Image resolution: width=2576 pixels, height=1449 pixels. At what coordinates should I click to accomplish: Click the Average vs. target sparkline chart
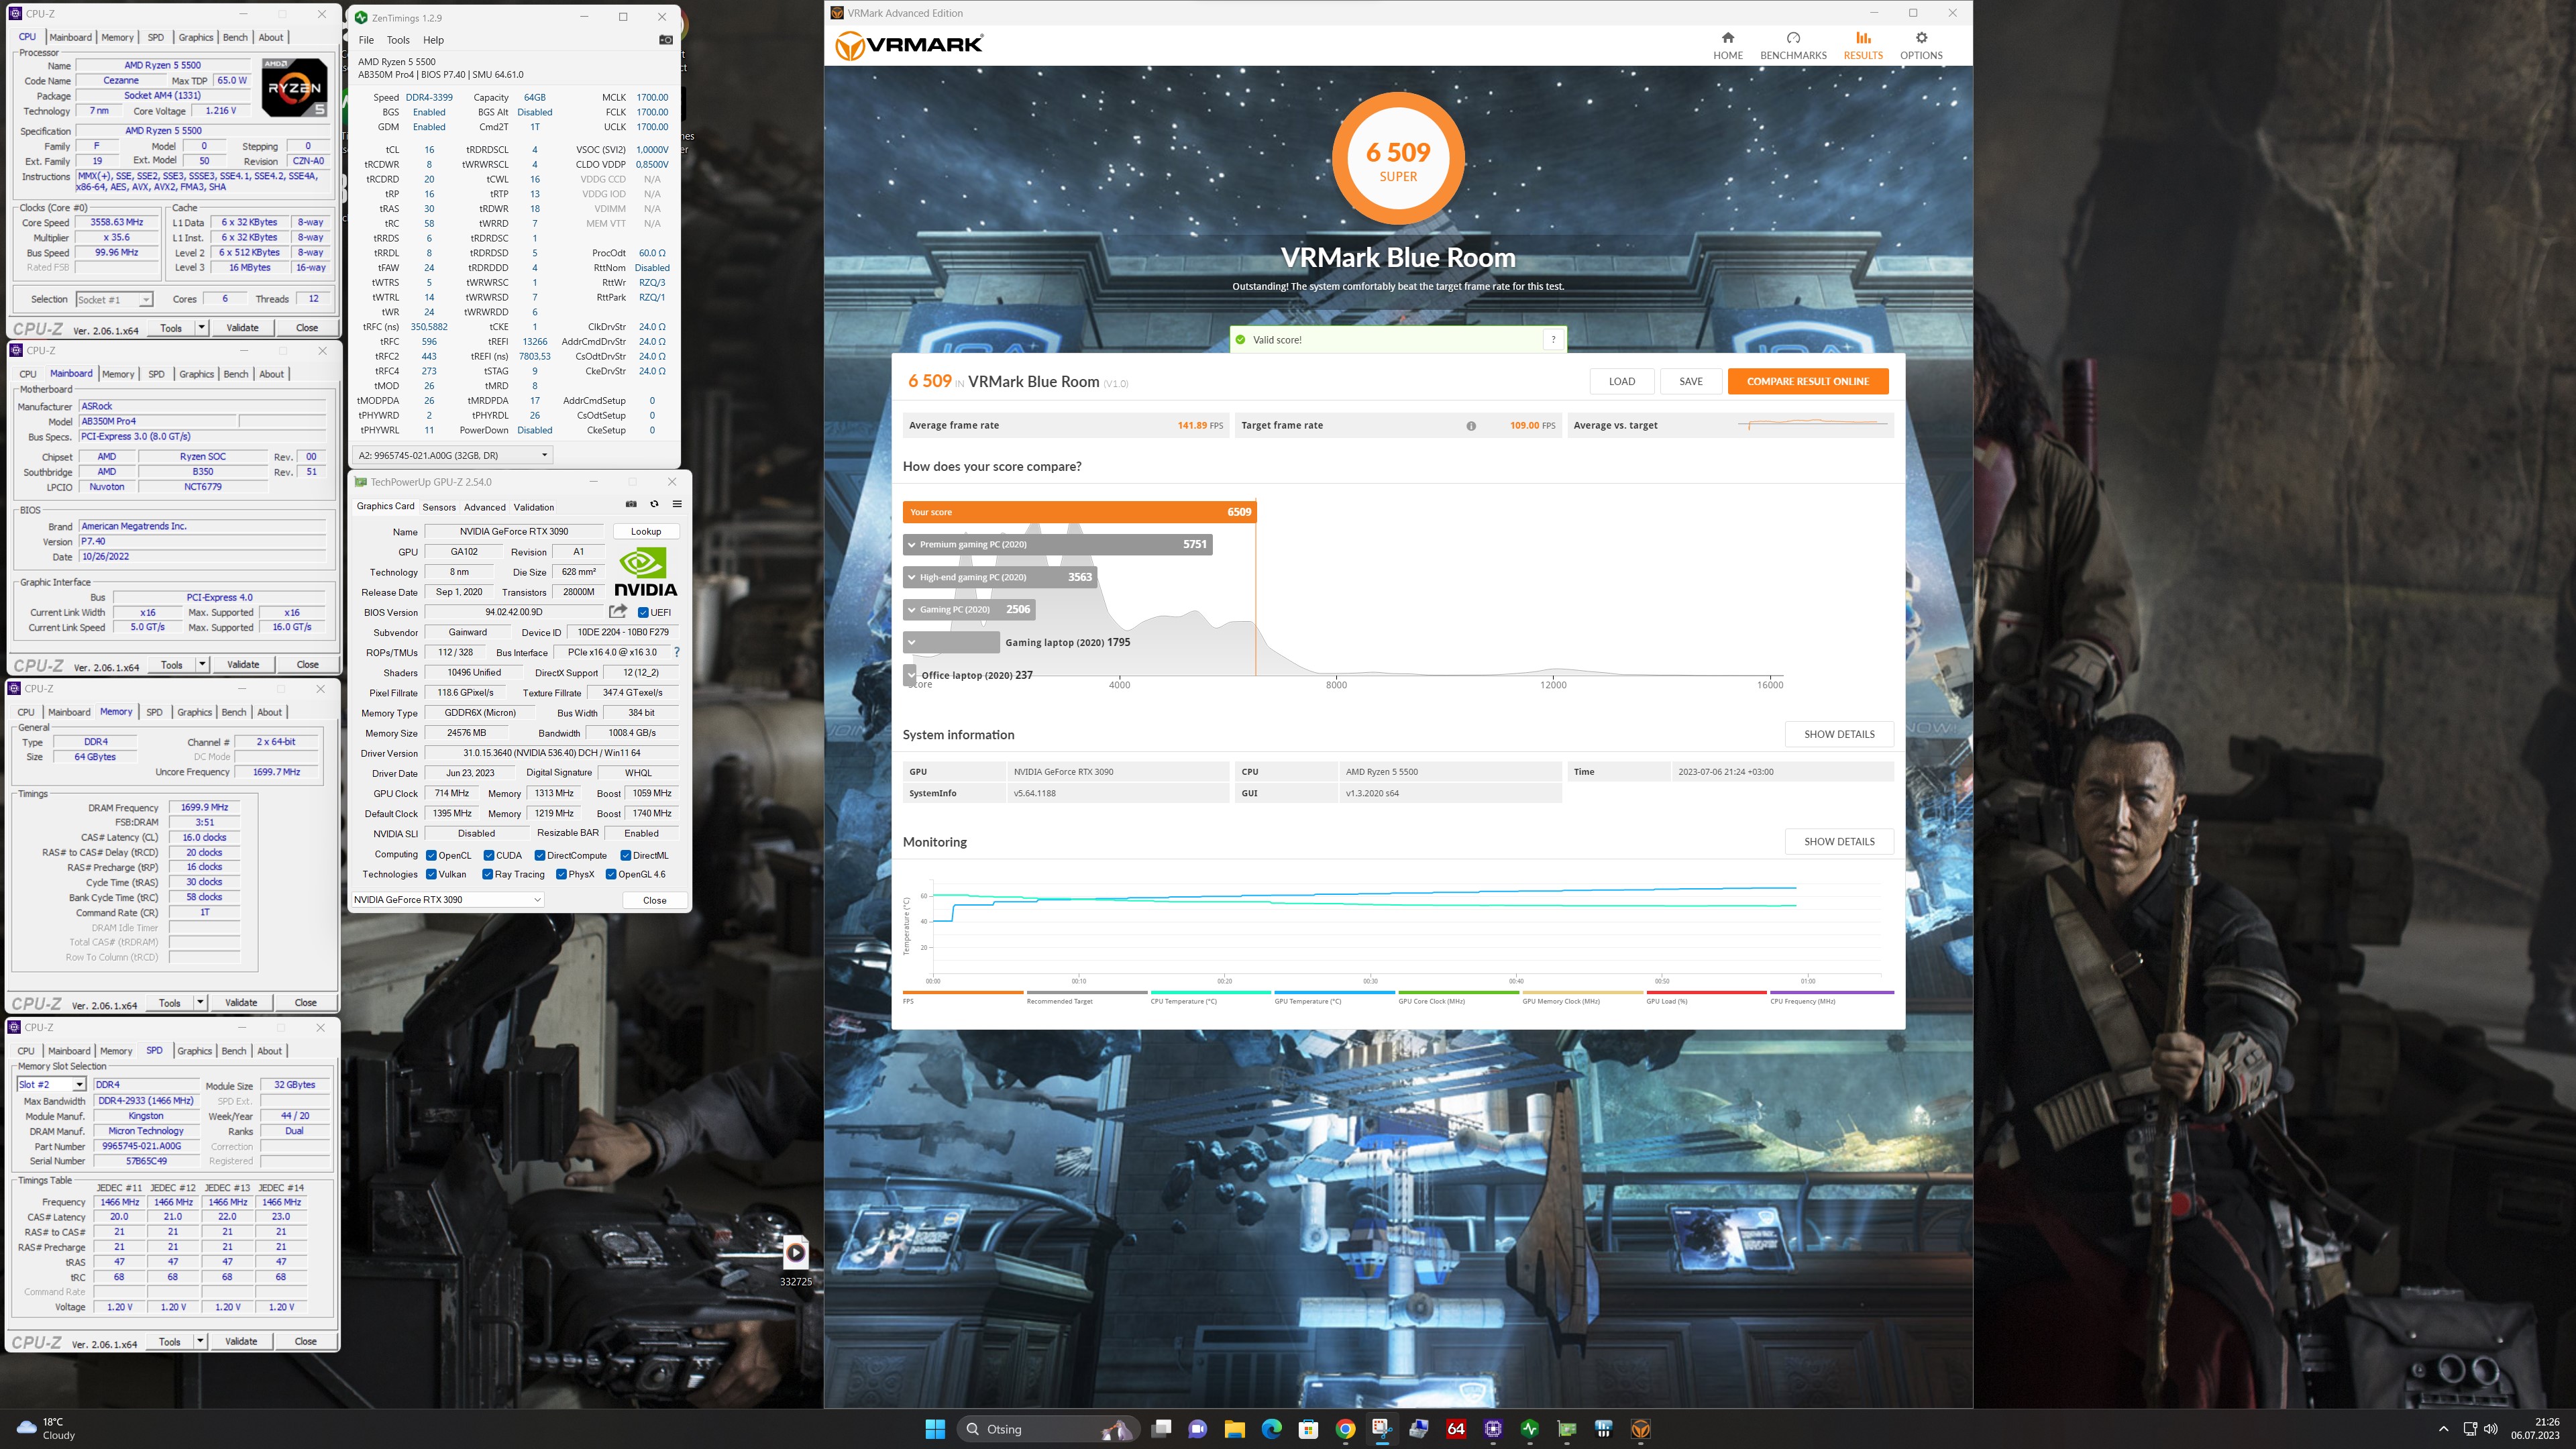pos(1813,425)
